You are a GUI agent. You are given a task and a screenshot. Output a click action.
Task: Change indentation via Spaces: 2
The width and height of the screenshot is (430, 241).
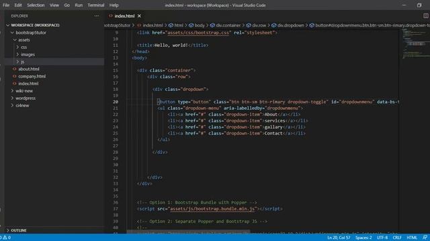(363, 238)
